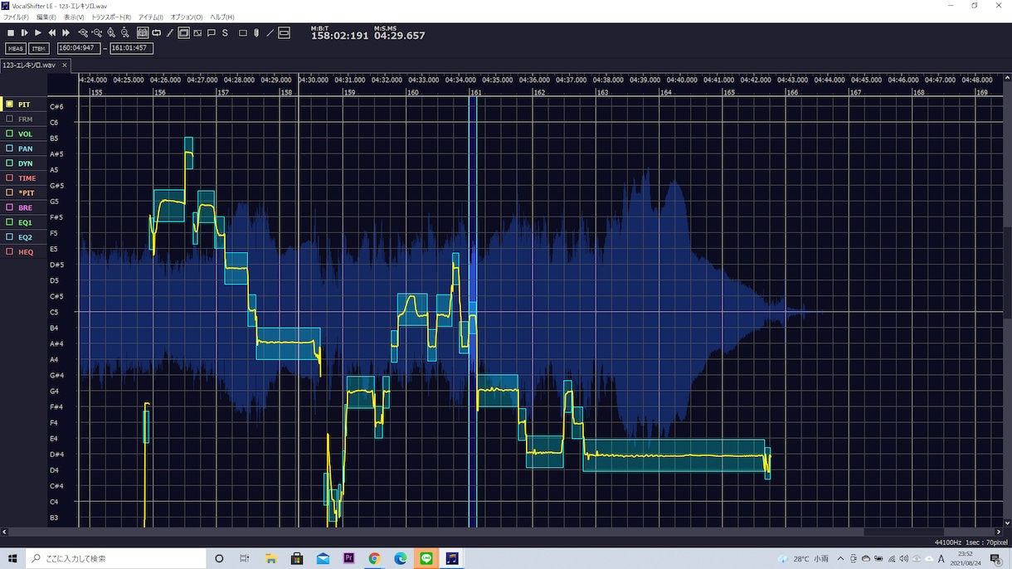Viewport: 1012px width, 569px height.
Task: Open the 編集(E) menu
Action: pyautogui.click(x=46, y=17)
